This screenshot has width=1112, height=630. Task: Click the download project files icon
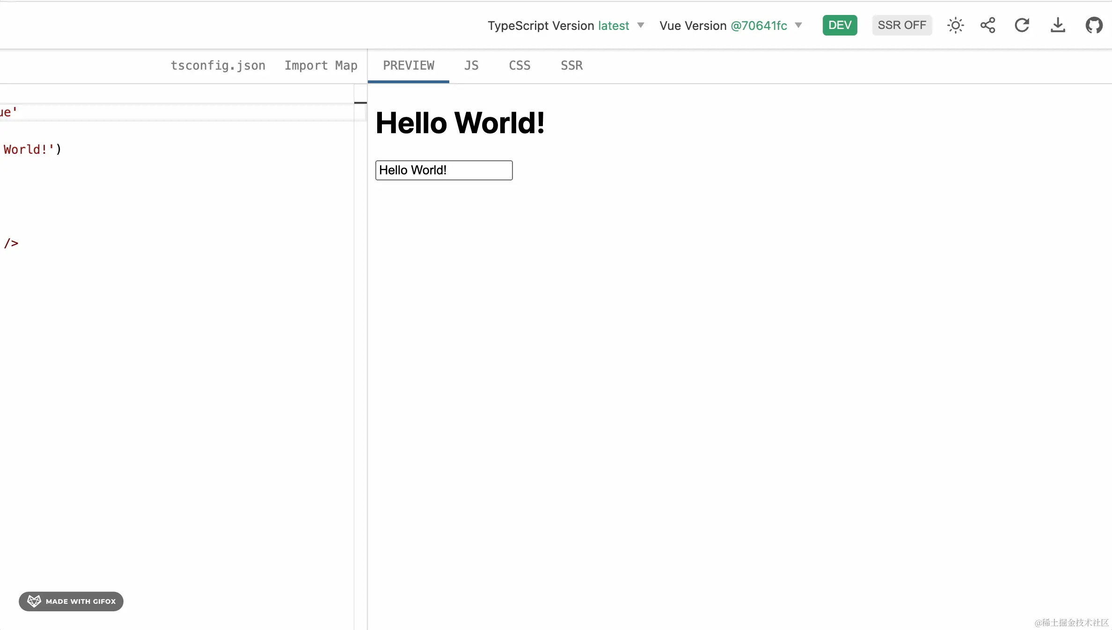coord(1058,25)
